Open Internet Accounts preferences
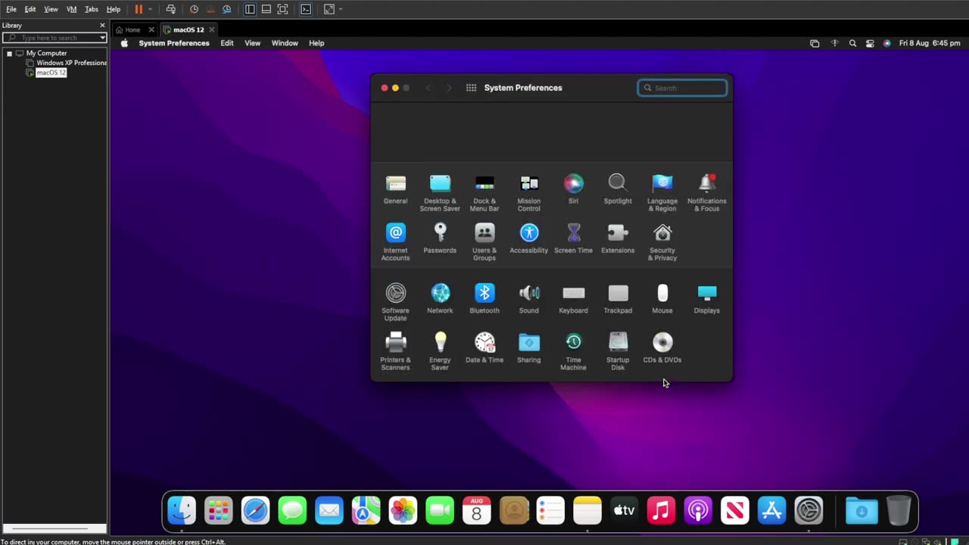The height and width of the screenshot is (545, 969). pos(395,242)
